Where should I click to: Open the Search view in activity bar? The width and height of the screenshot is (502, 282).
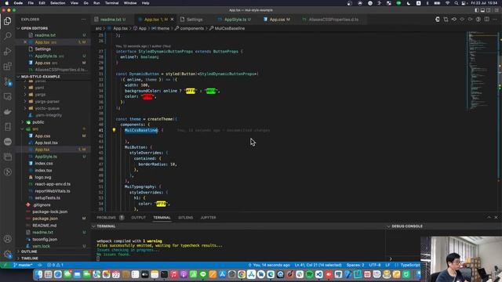coord(7,36)
